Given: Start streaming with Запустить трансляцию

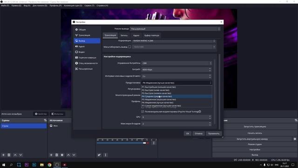Looking at the screenshot, I should 255,126.
